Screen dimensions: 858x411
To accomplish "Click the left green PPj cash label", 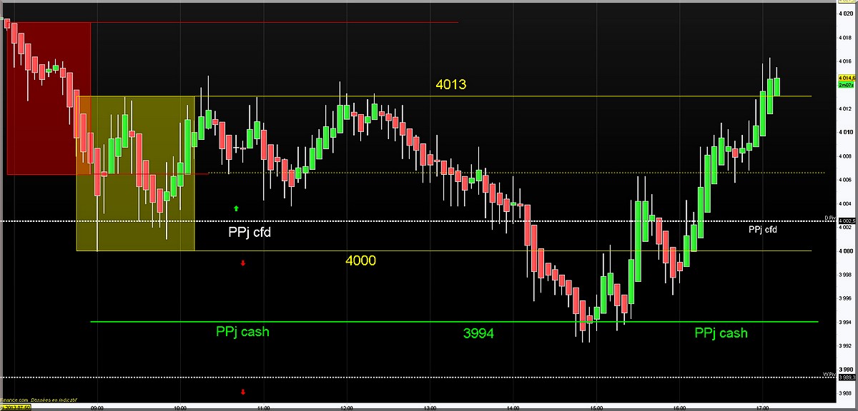I will (x=242, y=332).
